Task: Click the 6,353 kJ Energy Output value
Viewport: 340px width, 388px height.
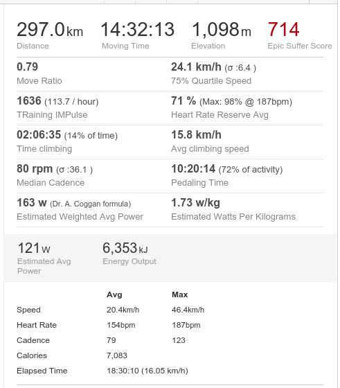Action: coord(125,248)
